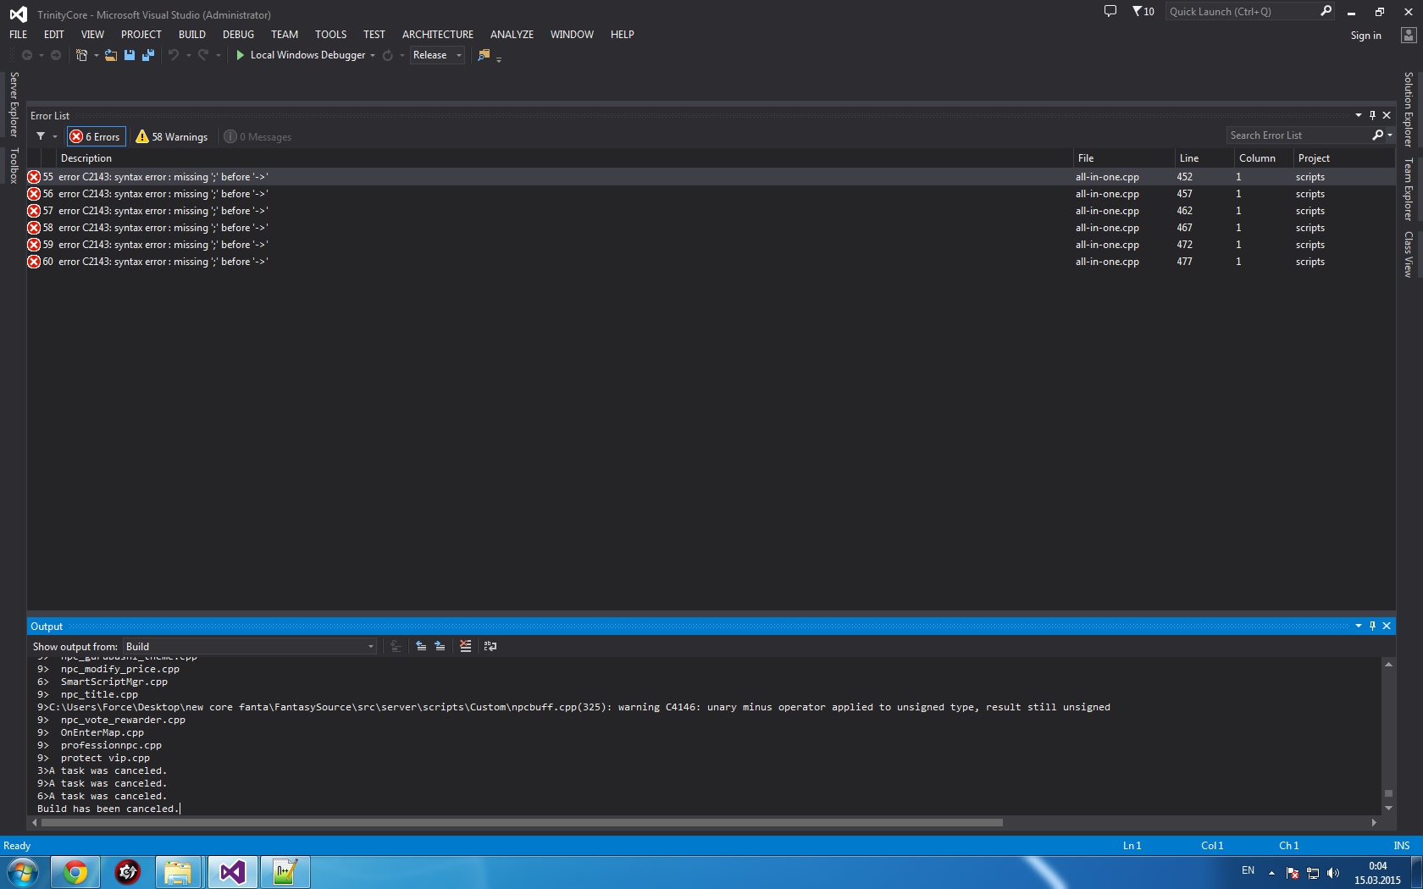Go to next message in Output
This screenshot has width=1423, height=889.
point(440,646)
